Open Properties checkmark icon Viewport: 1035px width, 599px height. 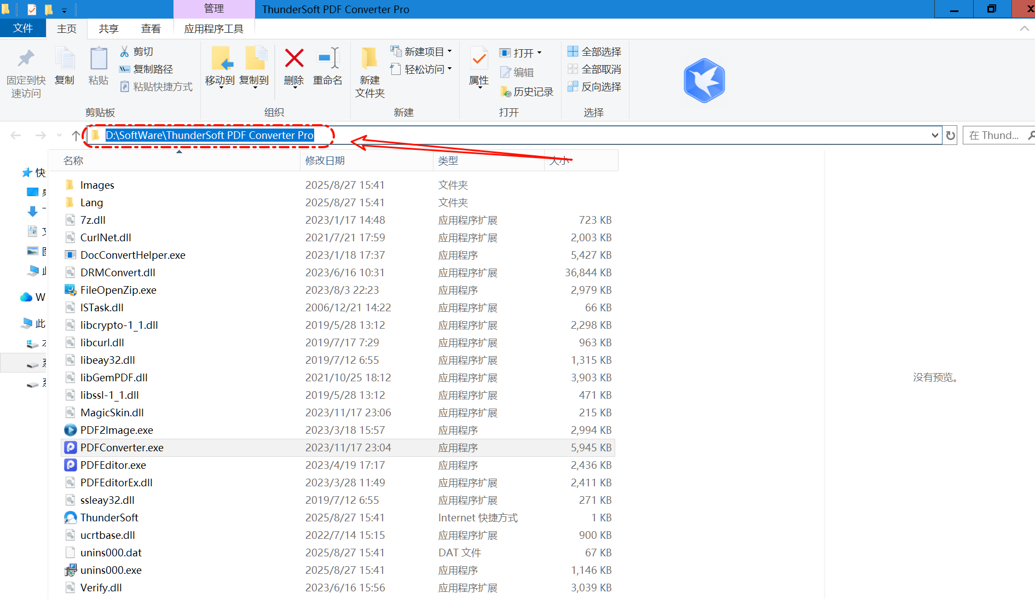479,59
